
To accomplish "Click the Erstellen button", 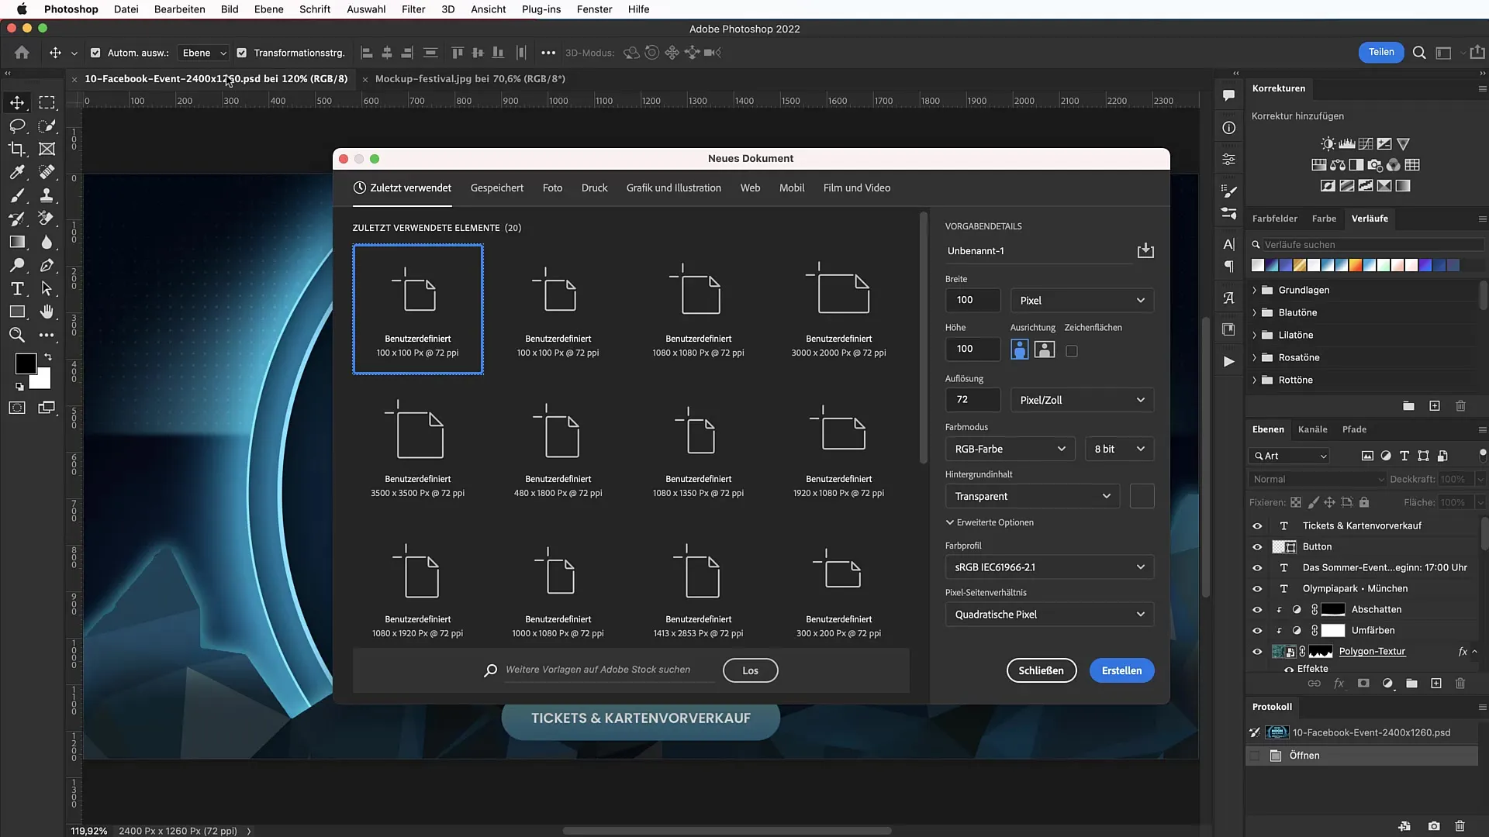I will pos(1121,670).
